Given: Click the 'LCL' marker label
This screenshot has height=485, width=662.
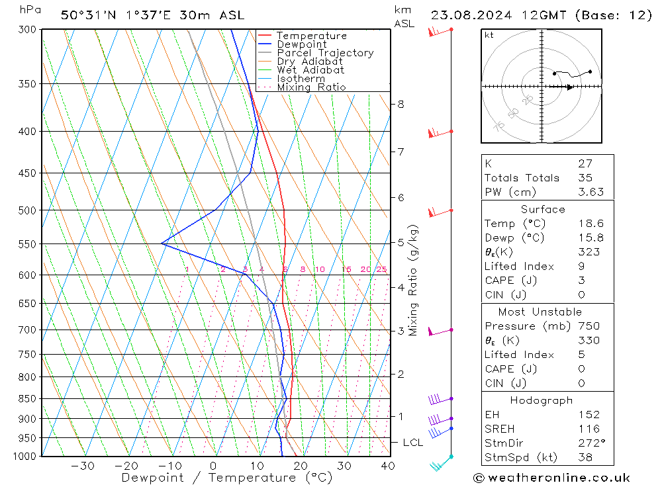Looking at the screenshot, I should 413,443.
